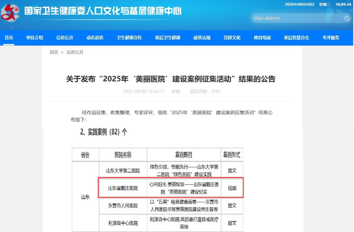
Task: Open 卫生健康宣传 in navigation bar
Action: point(129,38)
